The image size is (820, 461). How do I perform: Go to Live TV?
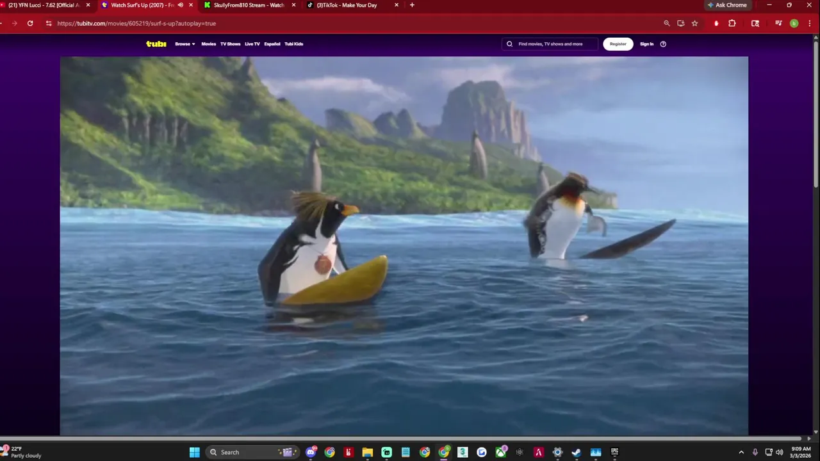[x=252, y=44]
